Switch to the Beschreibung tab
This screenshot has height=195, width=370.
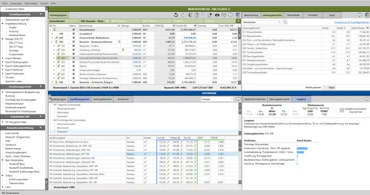(x=251, y=15)
